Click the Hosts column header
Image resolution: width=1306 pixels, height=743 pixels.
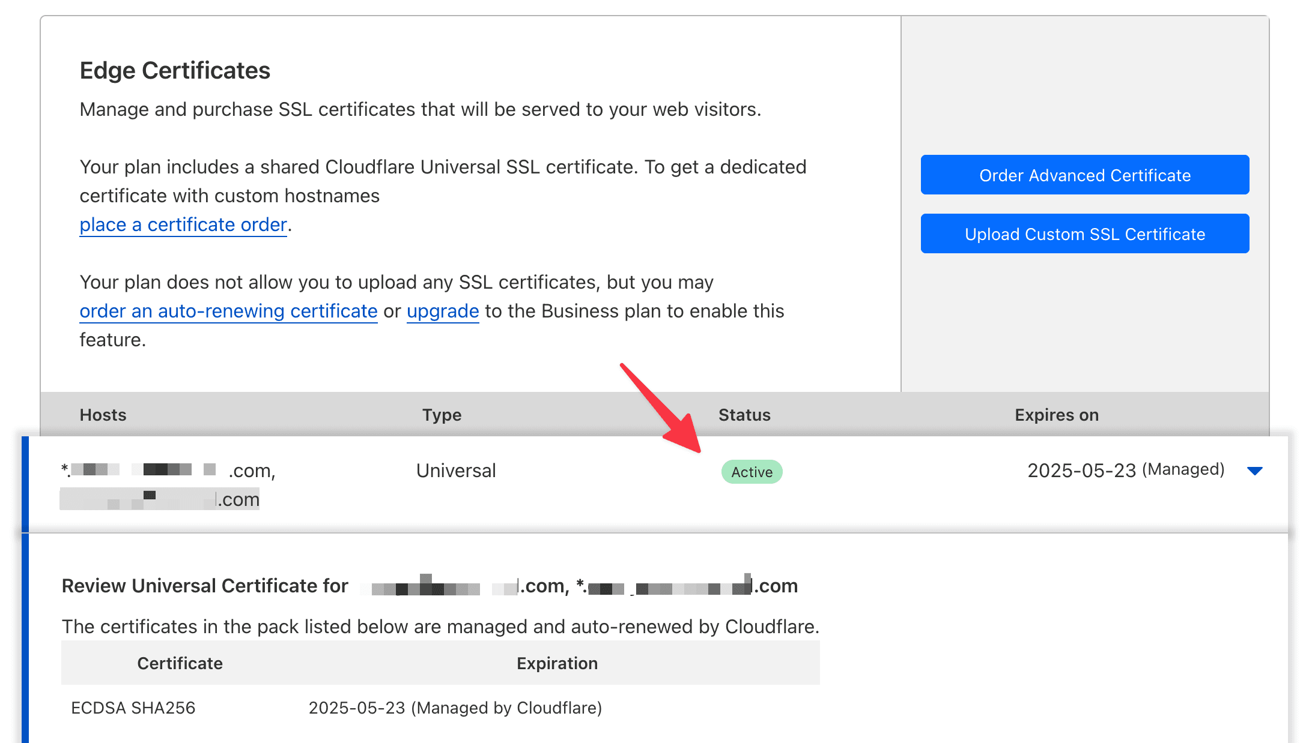pos(103,415)
